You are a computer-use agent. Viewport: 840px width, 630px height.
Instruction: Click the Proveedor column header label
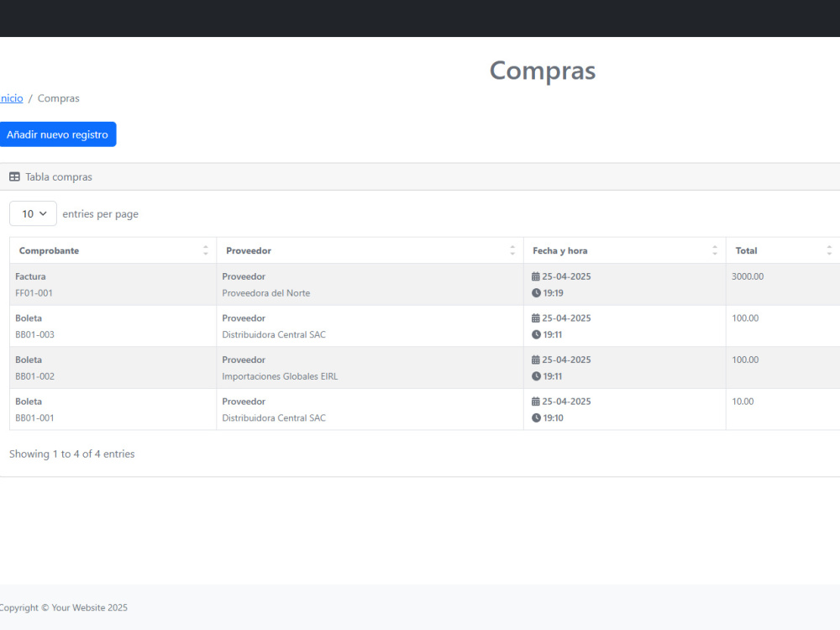coord(249,250)
